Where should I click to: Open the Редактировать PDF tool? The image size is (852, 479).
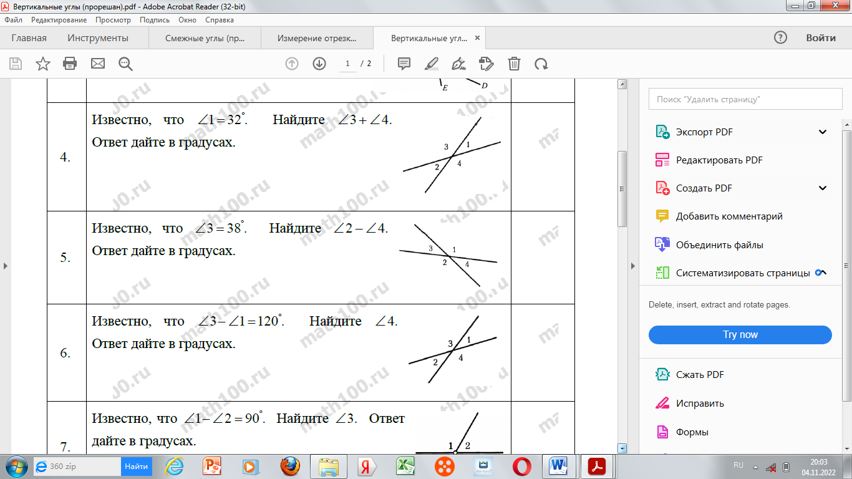[x=719, y=160]
